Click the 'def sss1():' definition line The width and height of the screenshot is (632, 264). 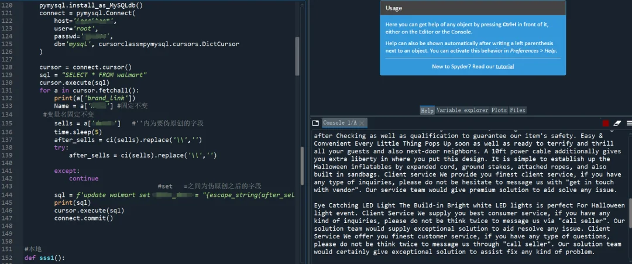pos(44,258)
